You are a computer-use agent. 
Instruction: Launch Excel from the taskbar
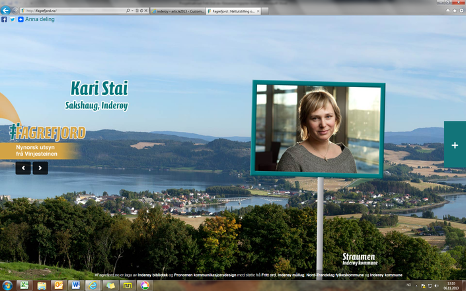point(24,285)
